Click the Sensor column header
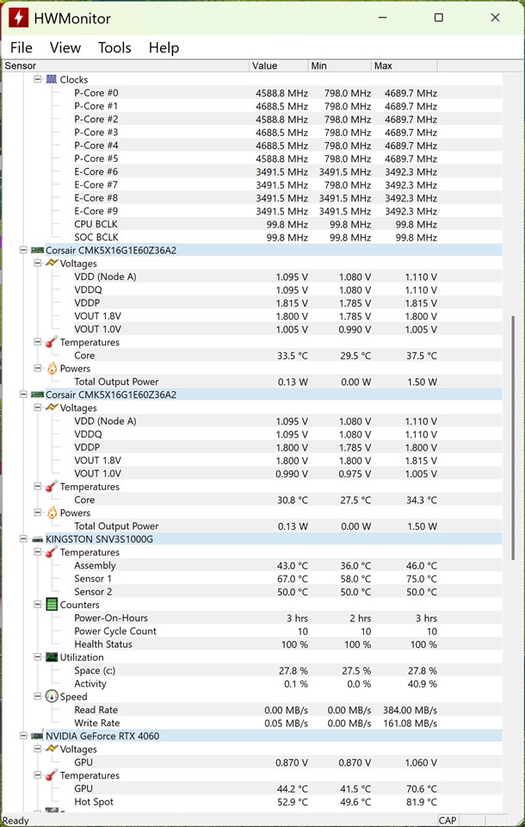Screen dimensions: 525x827 (125, 65)
